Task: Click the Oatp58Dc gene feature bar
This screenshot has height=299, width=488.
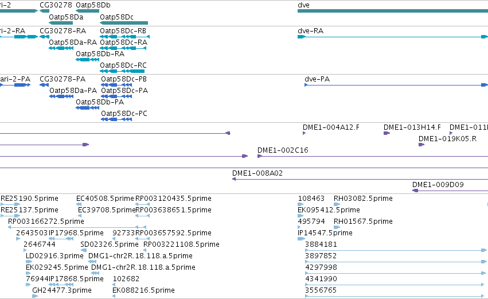Action: (x=124, y=23)
